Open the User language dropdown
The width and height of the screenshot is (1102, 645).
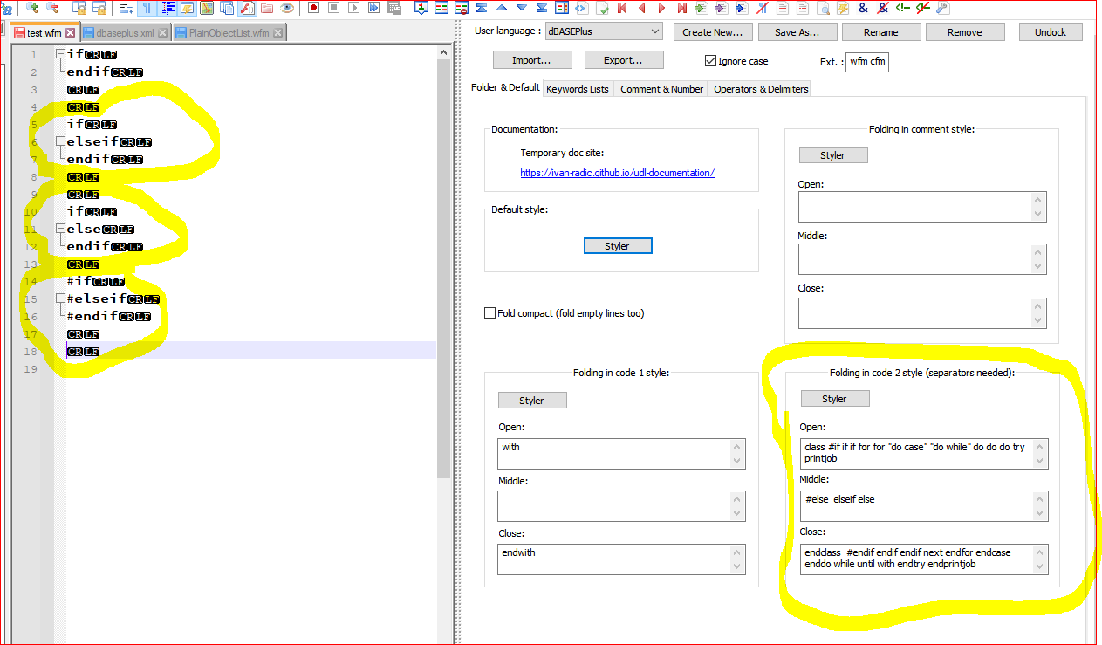(603, 32)
